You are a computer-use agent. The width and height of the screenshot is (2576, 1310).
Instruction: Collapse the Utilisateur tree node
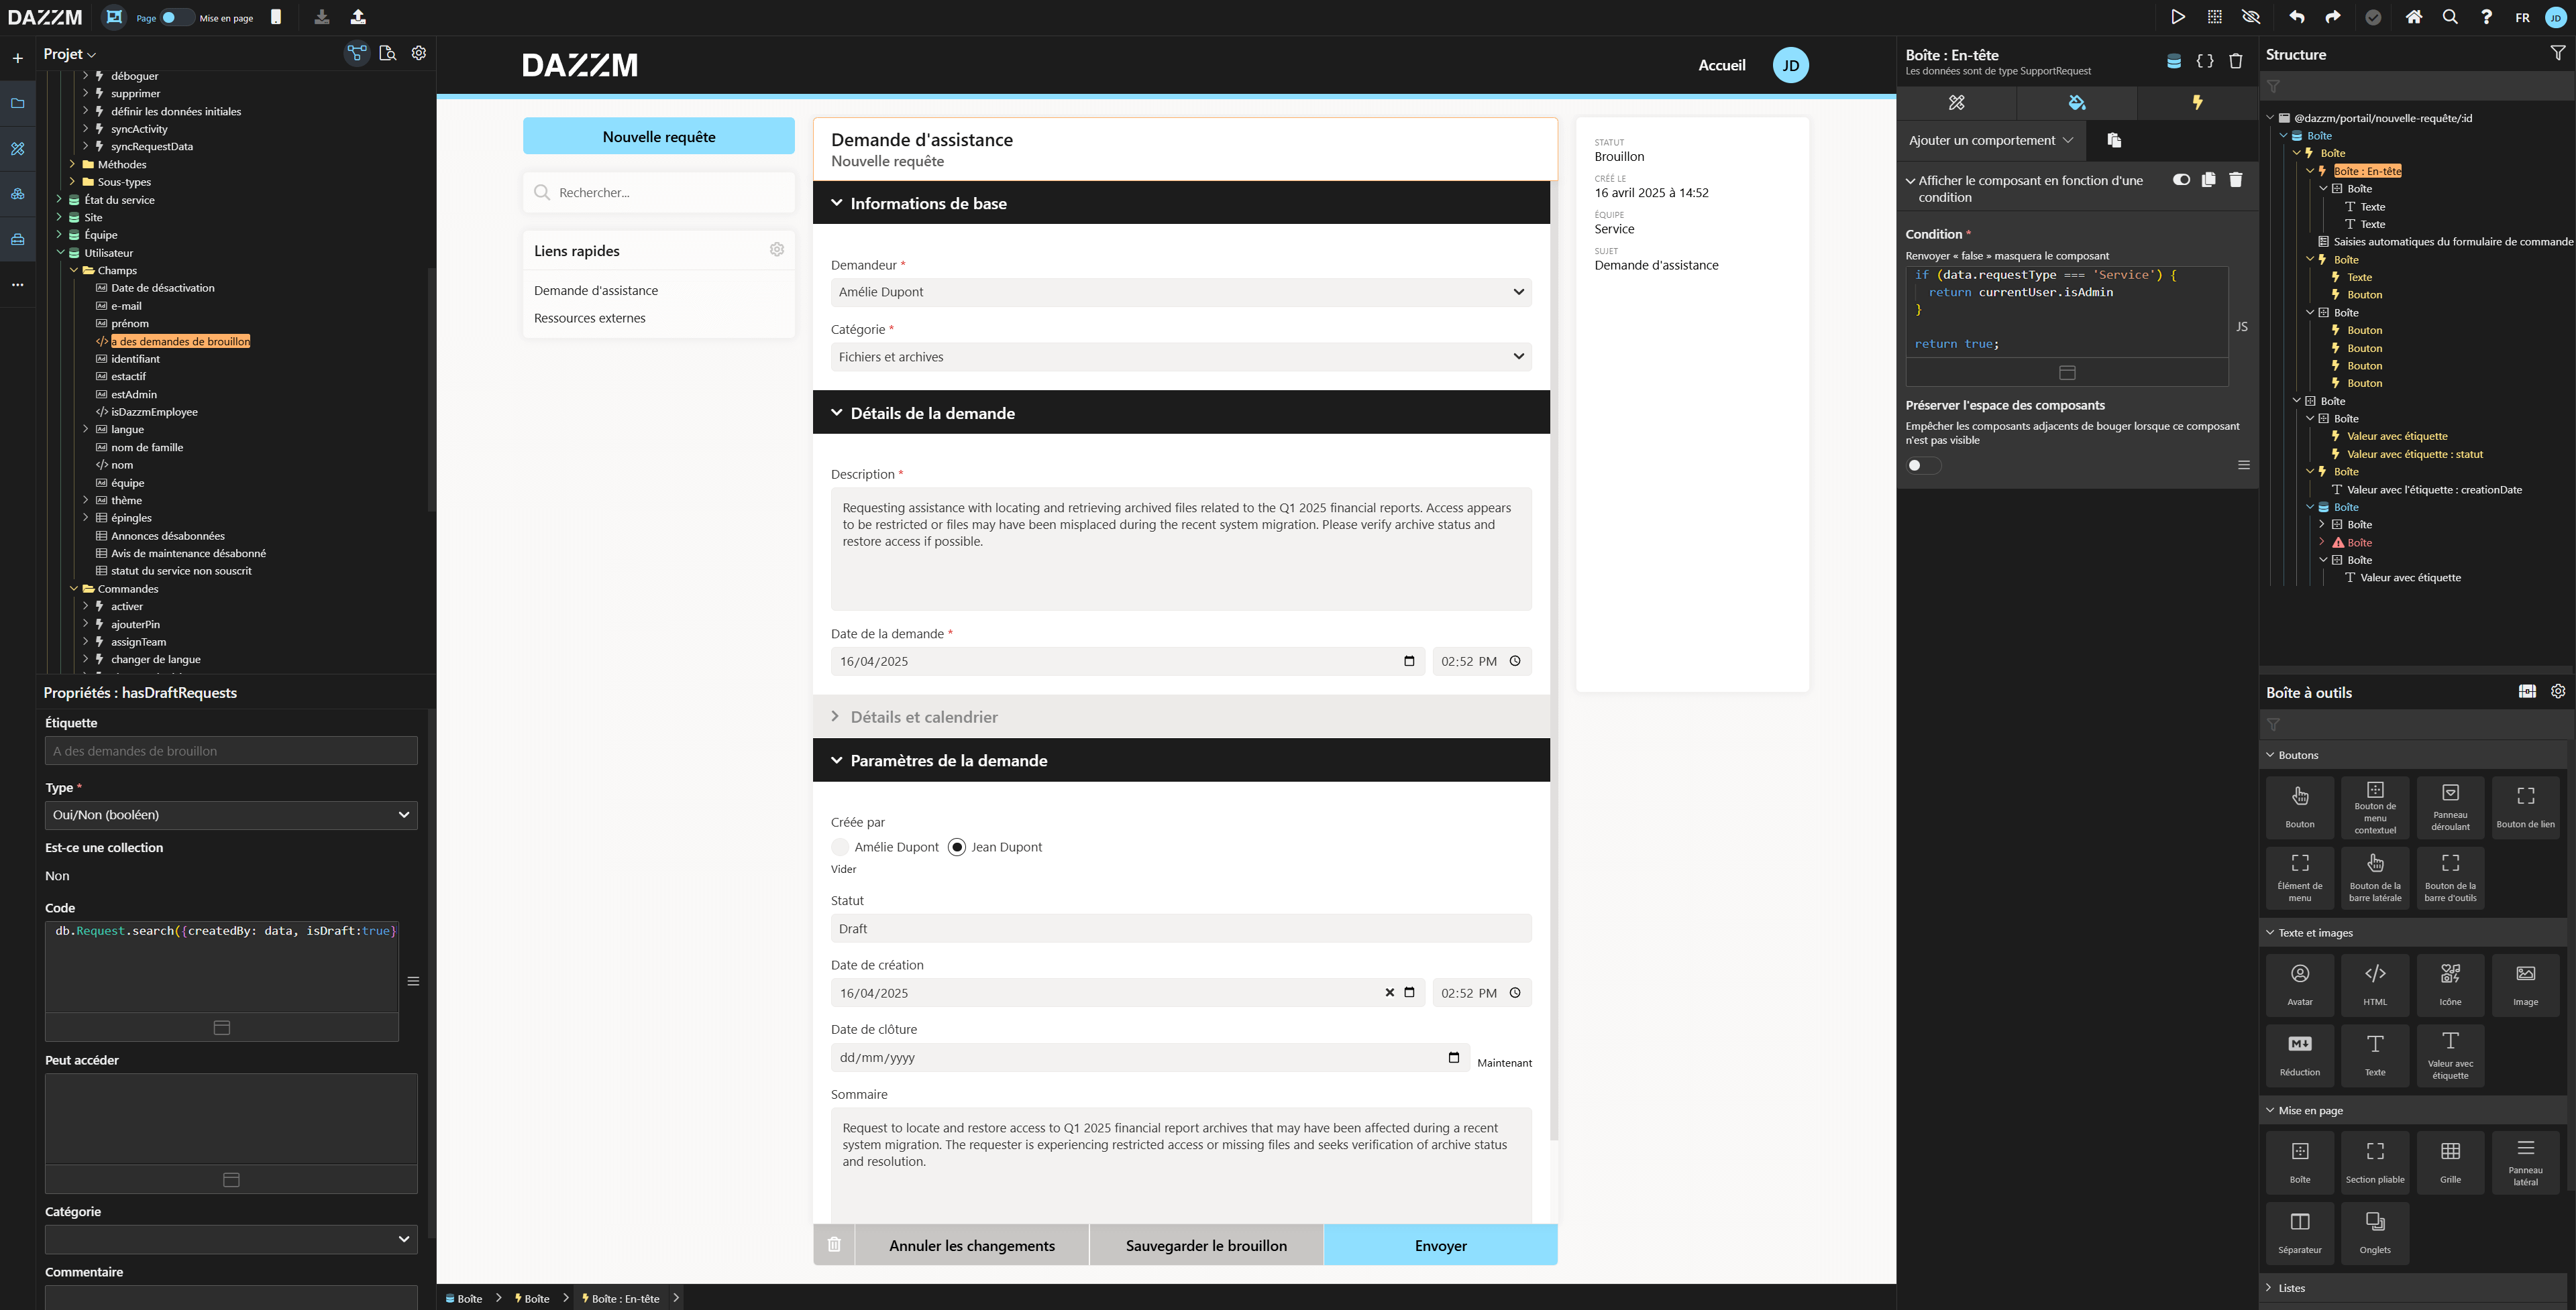pos(61,253)
